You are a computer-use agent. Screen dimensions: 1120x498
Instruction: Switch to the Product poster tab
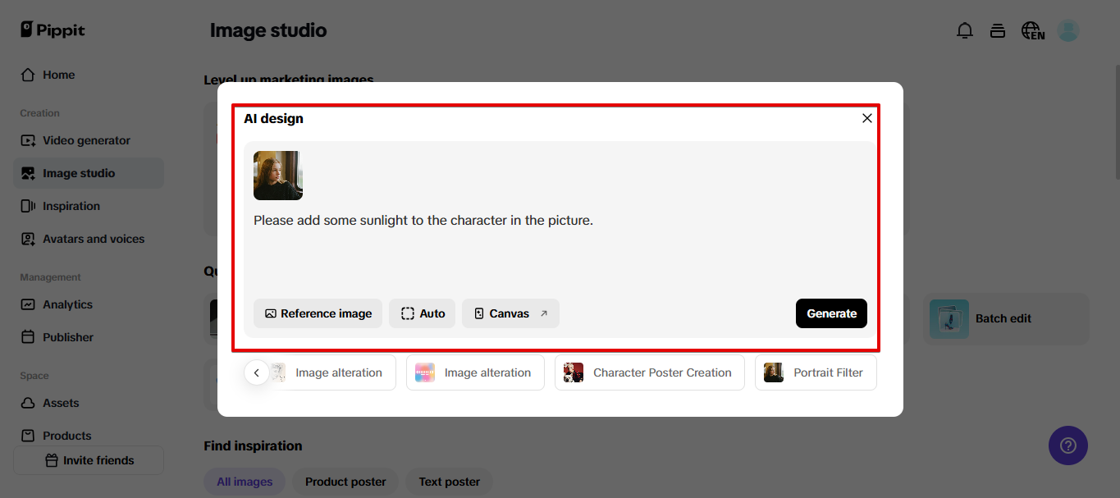[x=345, y=482]
